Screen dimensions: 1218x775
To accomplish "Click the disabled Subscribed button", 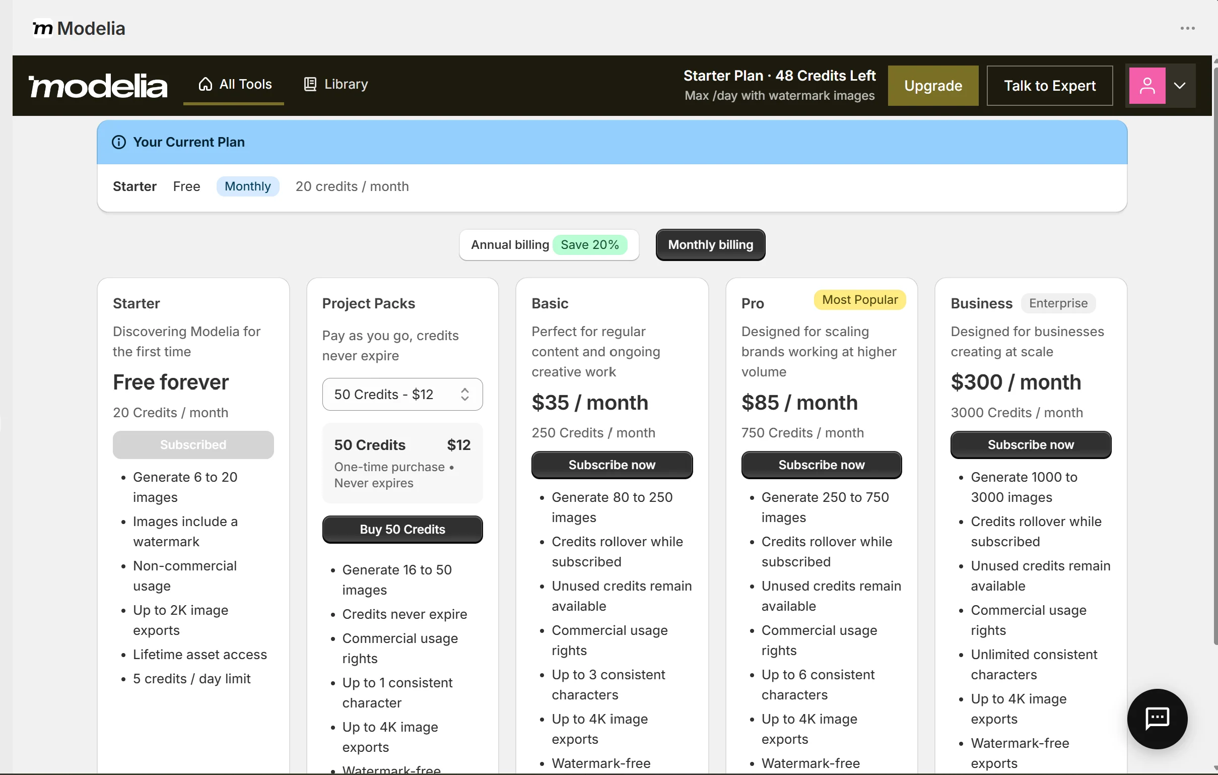I will point(193,444).
